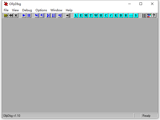160x120 pixels.
Task: Close the OllyDbg window
Action: (x=152, y=4)
